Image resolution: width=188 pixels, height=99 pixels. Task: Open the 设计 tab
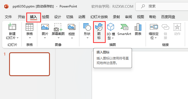[x=58, y=17]
